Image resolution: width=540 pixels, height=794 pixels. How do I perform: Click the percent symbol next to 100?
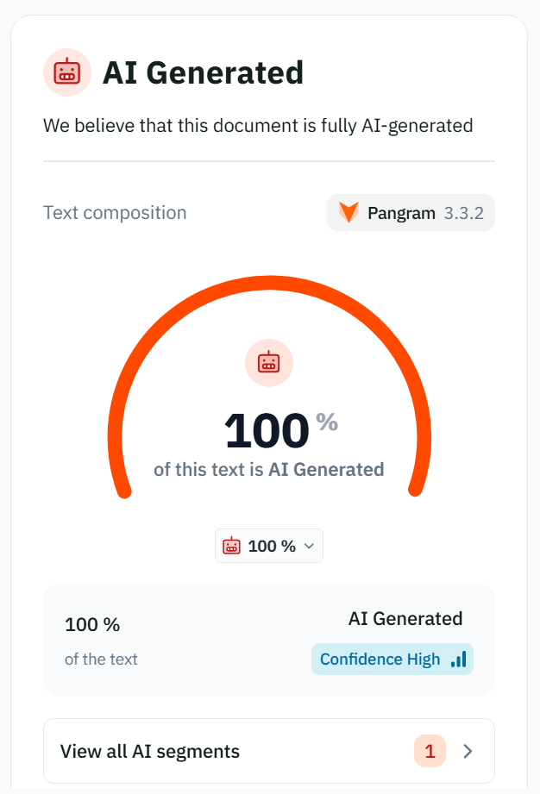(x=327, y=422)
